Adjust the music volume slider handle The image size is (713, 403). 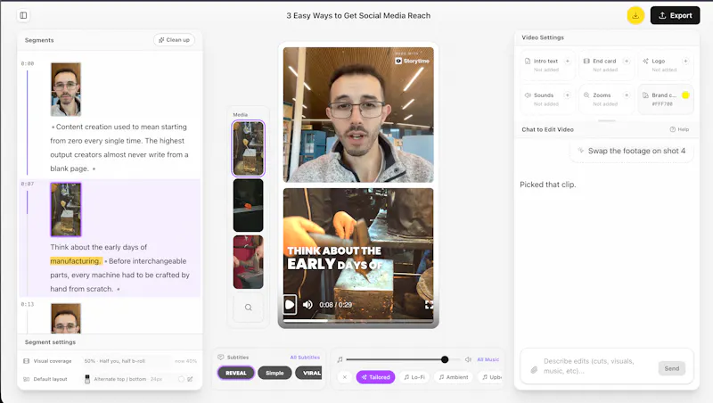point(445,359)
